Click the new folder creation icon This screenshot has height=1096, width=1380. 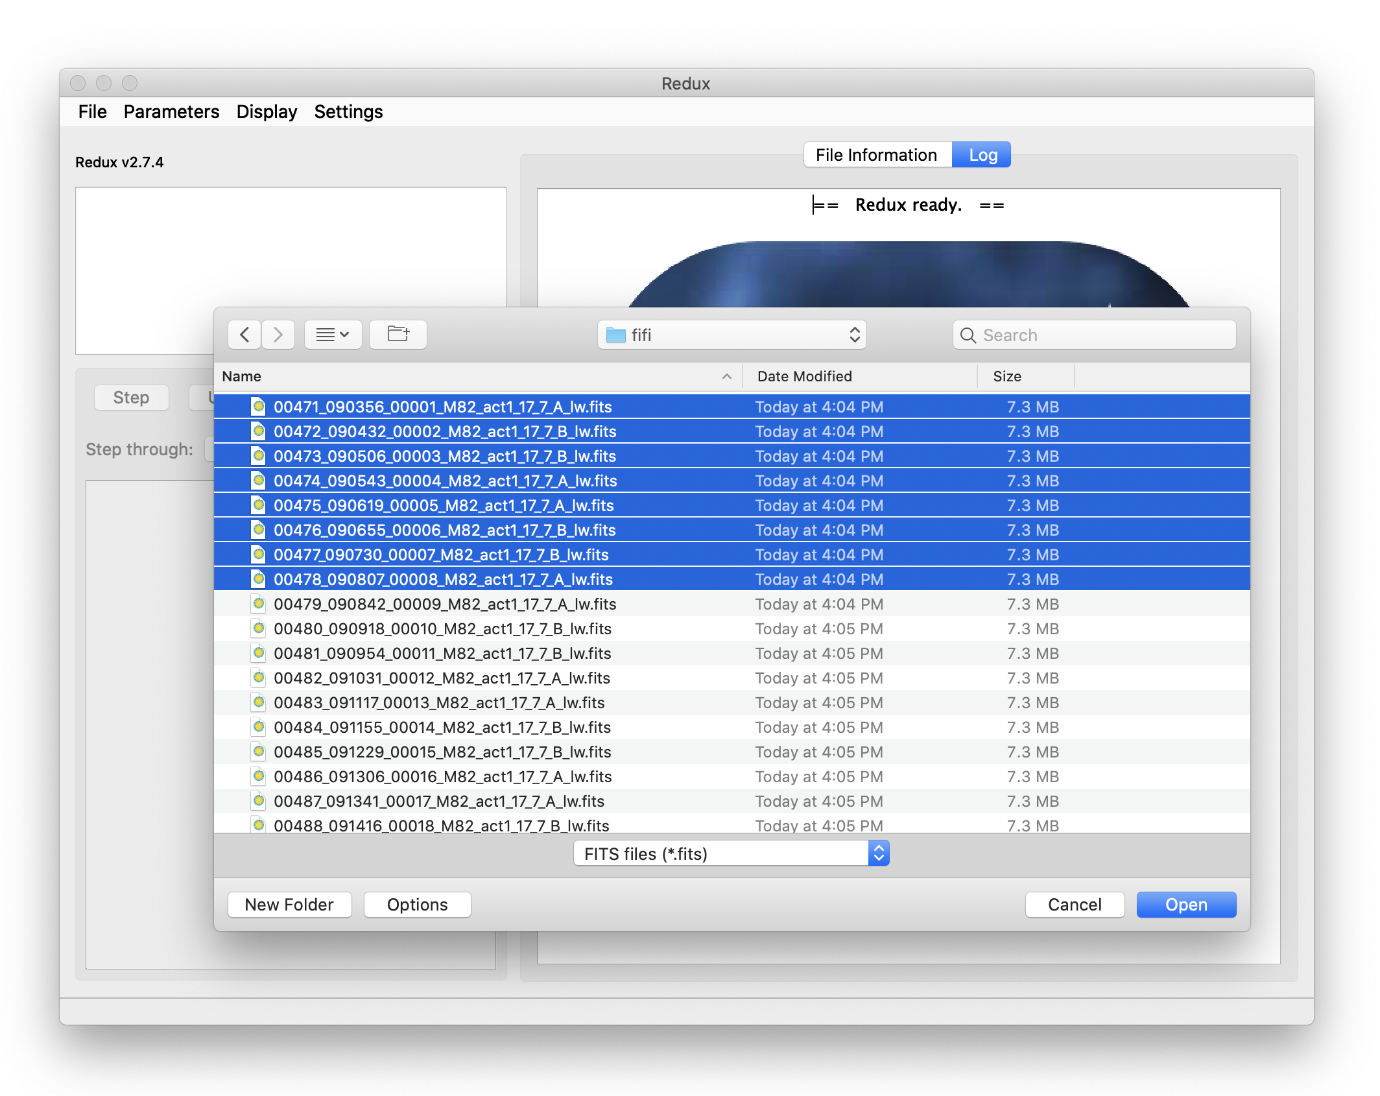tap(399, 333)
